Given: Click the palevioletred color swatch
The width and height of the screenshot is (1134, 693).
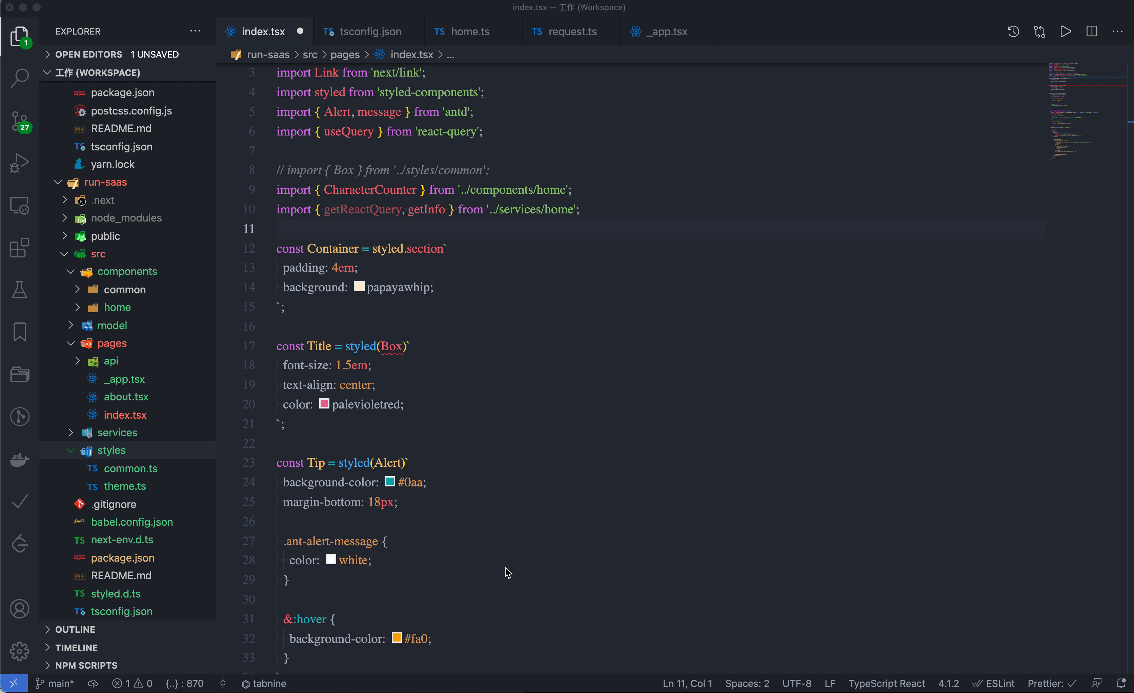Looking at the screenshot, I should [x=324, y=404].
